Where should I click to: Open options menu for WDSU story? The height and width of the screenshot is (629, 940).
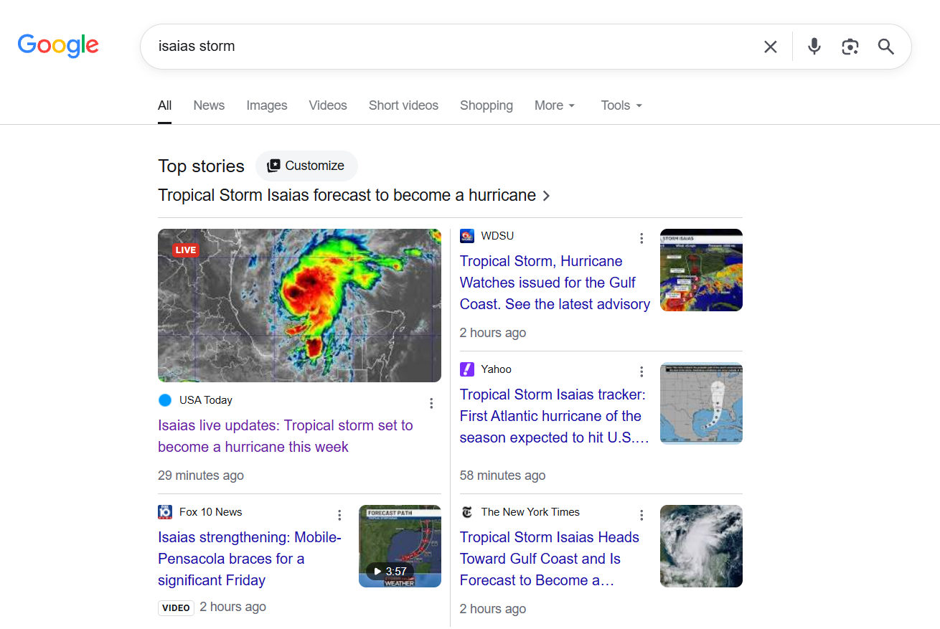641,238
